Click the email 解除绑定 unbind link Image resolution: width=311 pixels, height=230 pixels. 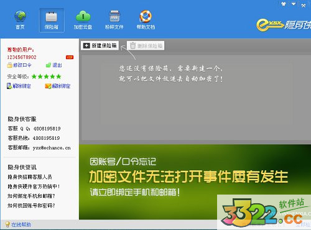(58, 86)
